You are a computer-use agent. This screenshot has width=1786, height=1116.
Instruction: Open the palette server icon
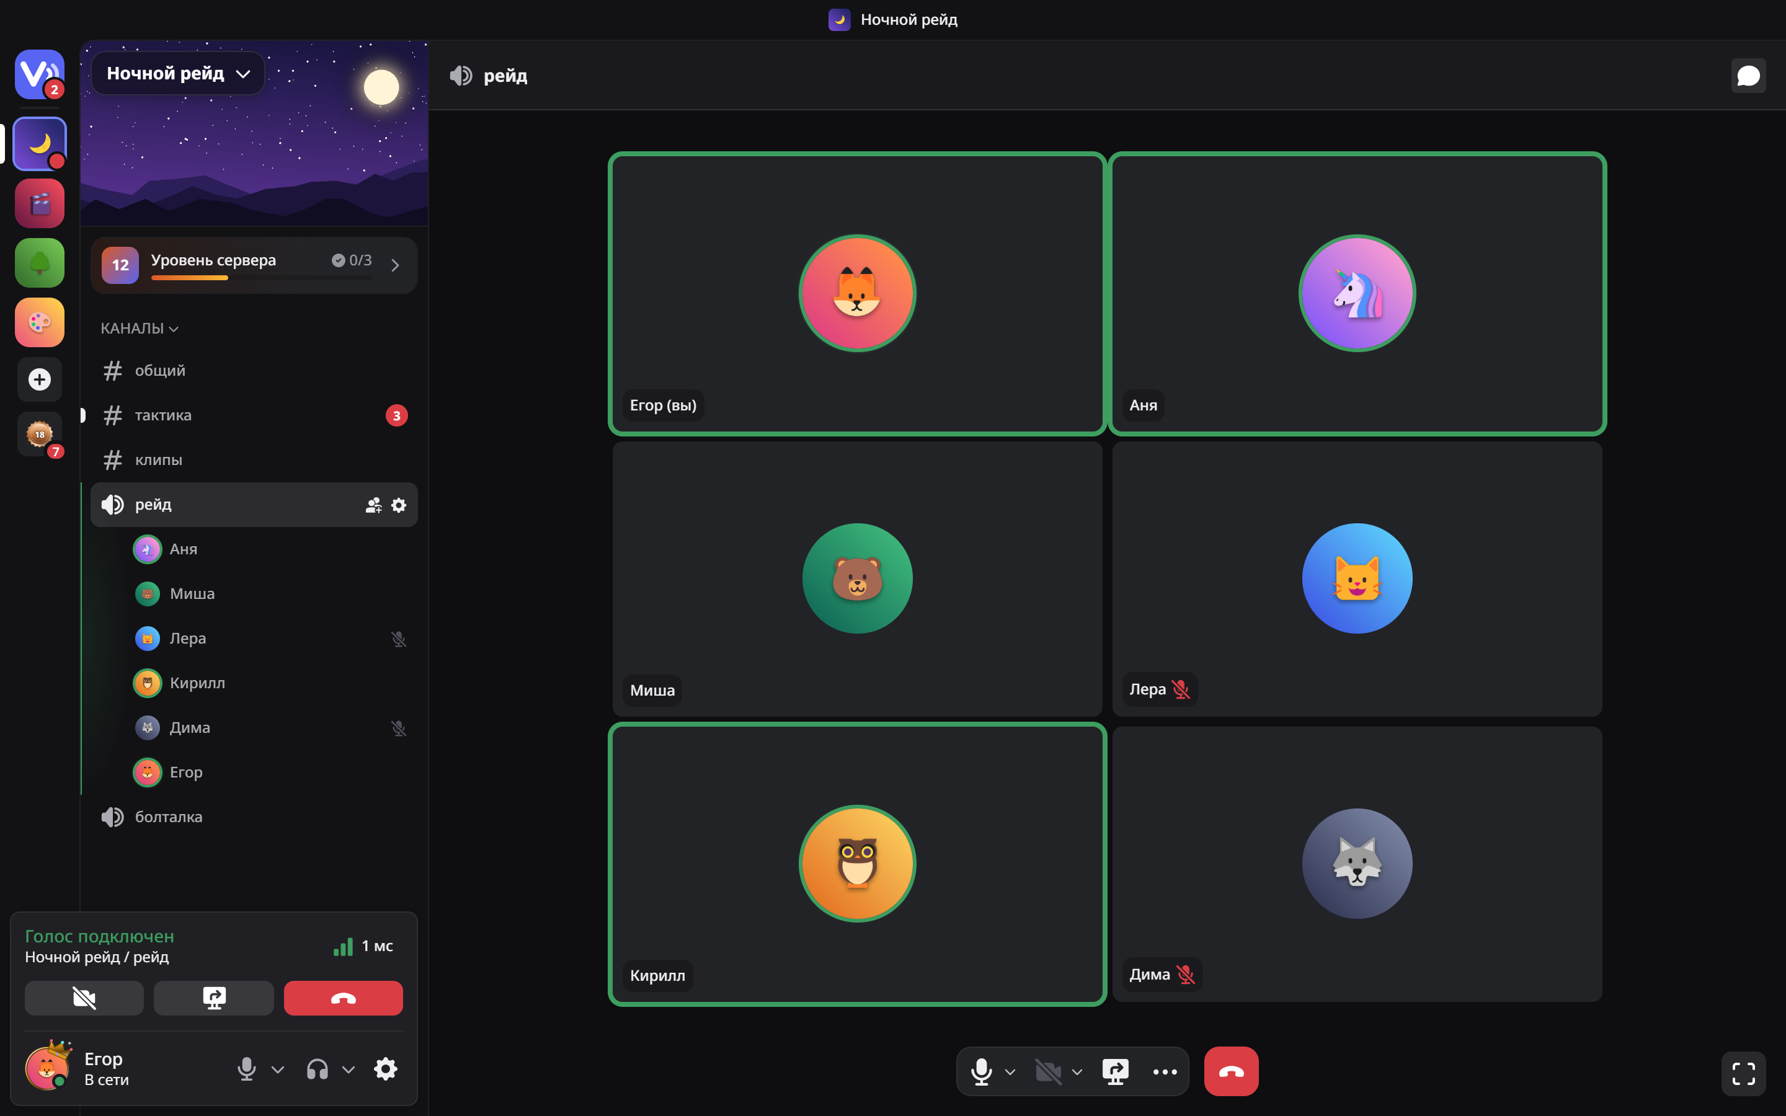[x=40, y=322]
